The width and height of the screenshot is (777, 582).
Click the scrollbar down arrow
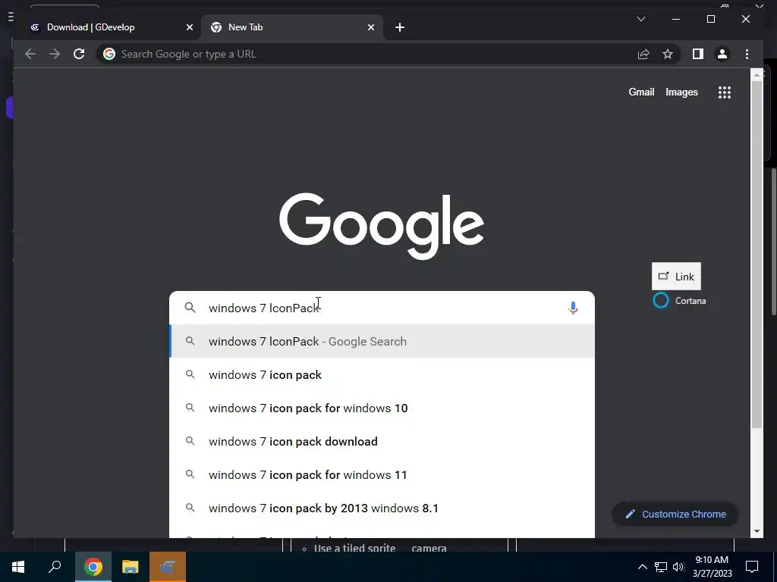757,531
